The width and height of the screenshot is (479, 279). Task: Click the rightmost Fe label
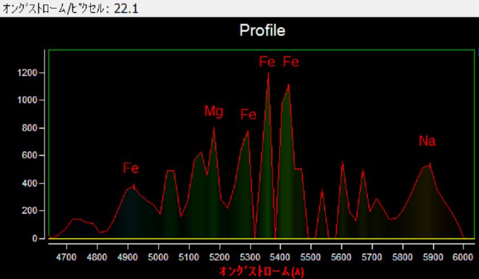tap(291, 62)
